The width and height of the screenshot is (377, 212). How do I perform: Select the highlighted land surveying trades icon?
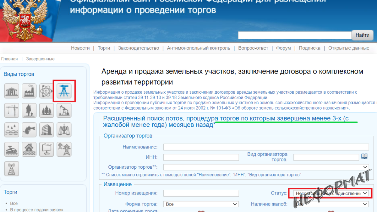point(64,91)
